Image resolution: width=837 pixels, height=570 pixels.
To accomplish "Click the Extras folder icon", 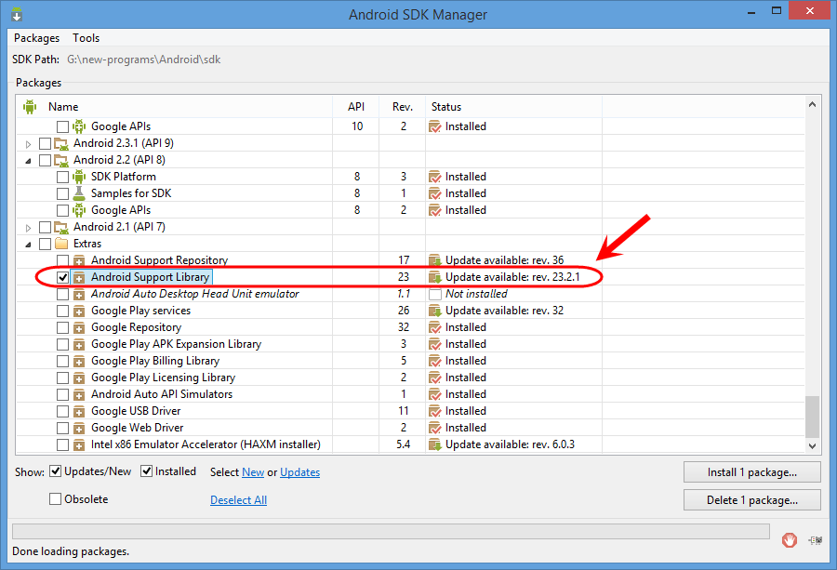I will click(61, 244).
